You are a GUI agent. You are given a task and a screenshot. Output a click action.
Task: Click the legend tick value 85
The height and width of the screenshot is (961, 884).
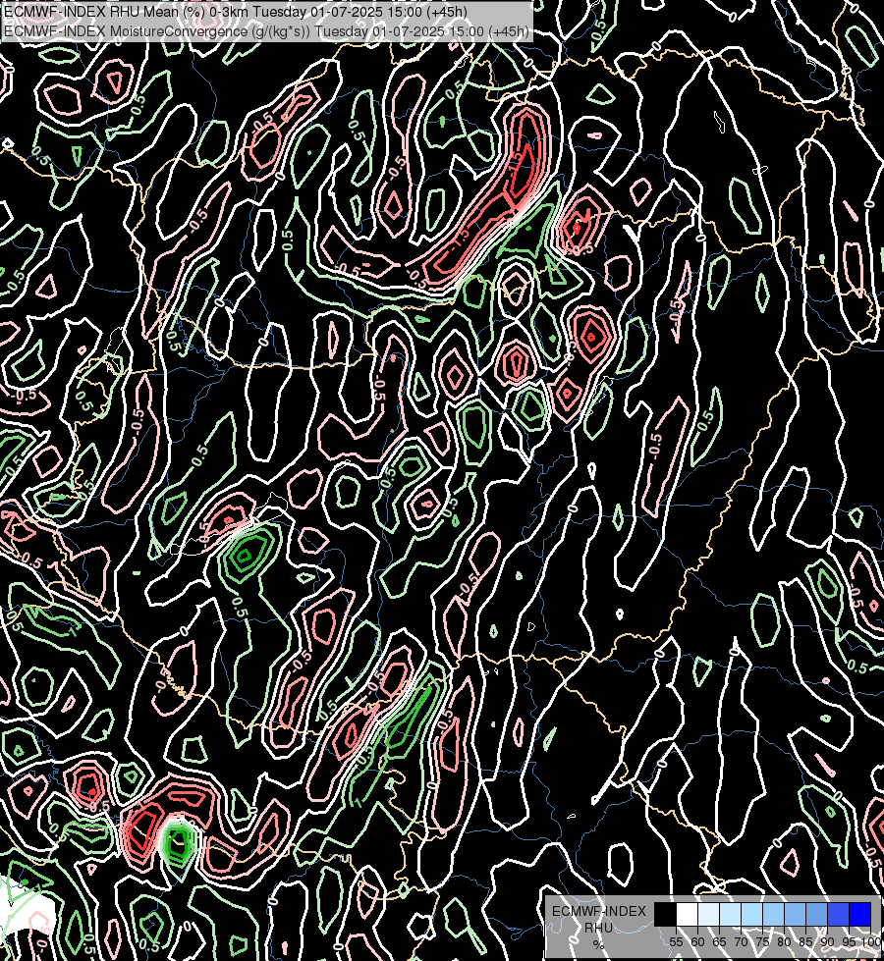805,942
